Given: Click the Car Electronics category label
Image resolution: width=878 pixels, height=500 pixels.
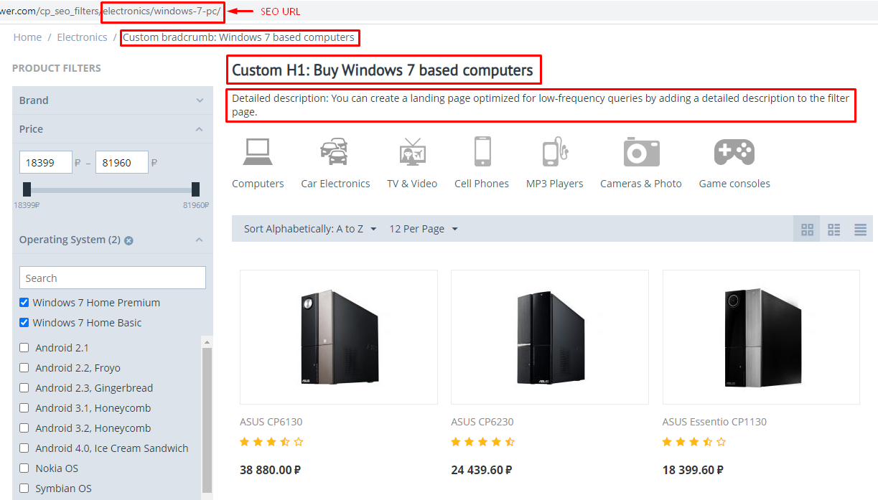Looking at the screenshot, I should tap(335, 184).
